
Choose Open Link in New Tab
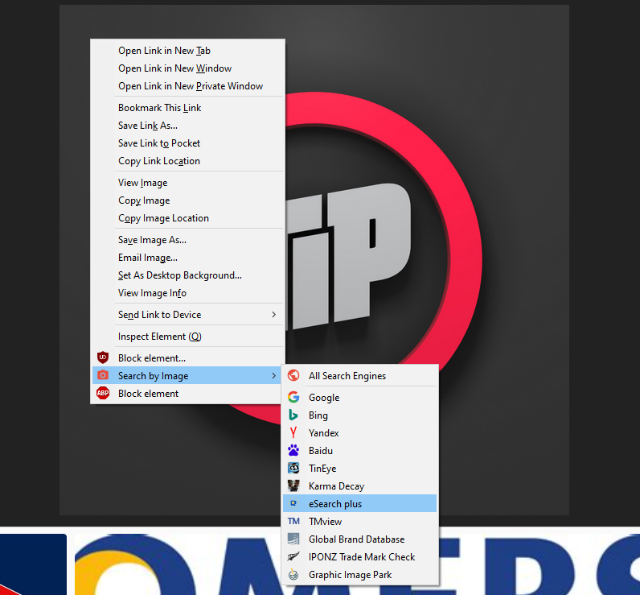click(x=187, y=50)
